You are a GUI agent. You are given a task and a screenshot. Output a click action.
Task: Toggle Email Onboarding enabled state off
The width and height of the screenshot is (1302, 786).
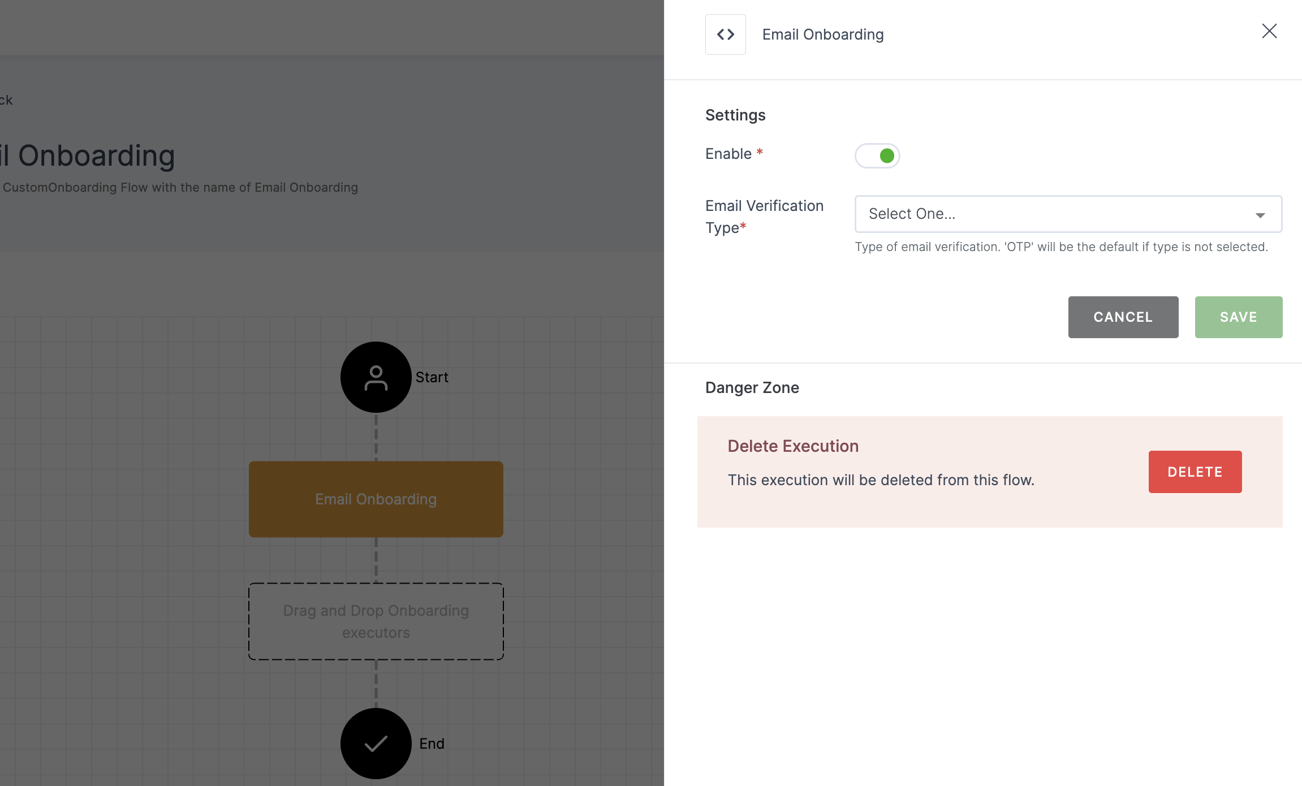tap(876, 156)
